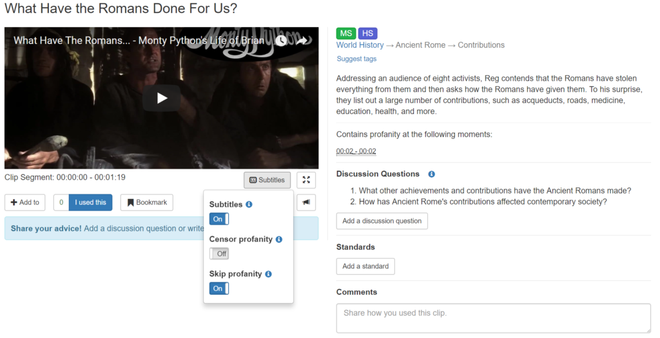This screenshot has height=338, width=660.
Task: Click the 0 usage count badge
Action: pyautogui.click(x=61, y=202)
